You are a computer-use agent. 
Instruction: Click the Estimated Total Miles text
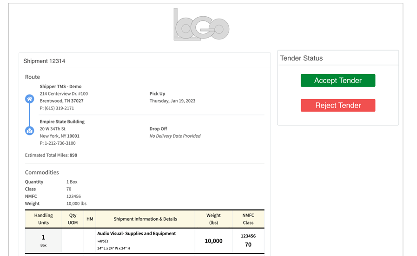click(51, 155)
